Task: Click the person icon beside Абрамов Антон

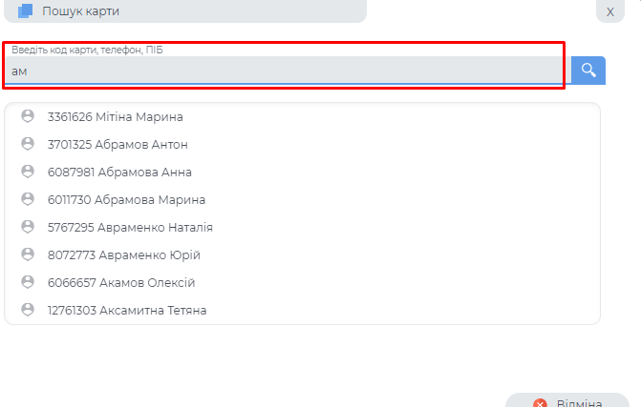Action: point(28,144)
